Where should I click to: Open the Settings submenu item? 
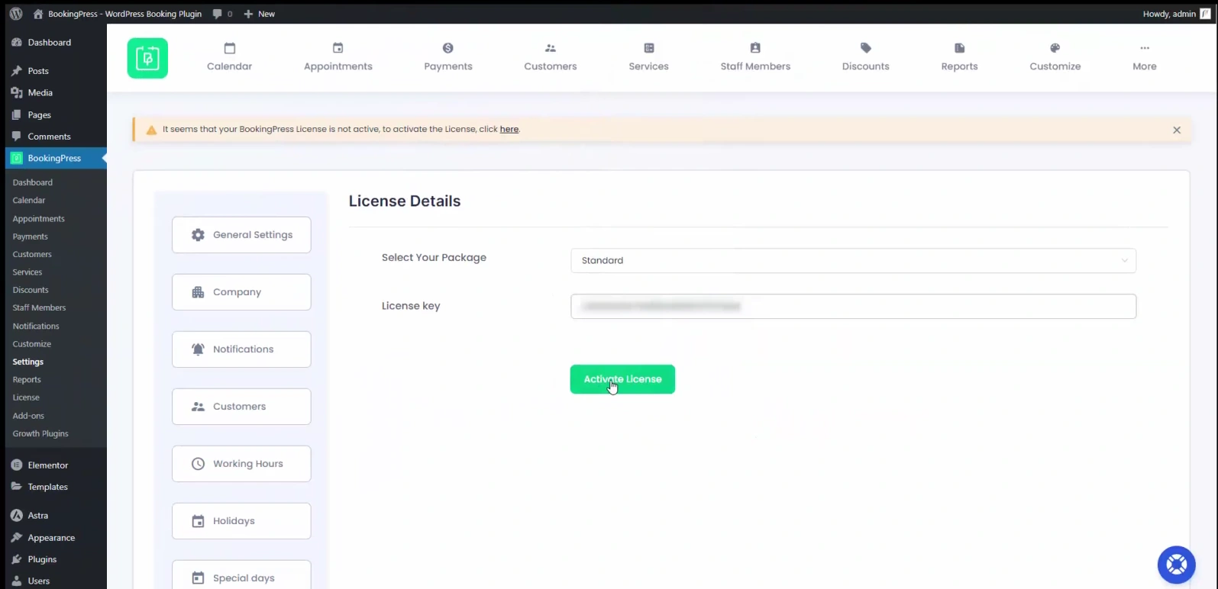[28, 362]
